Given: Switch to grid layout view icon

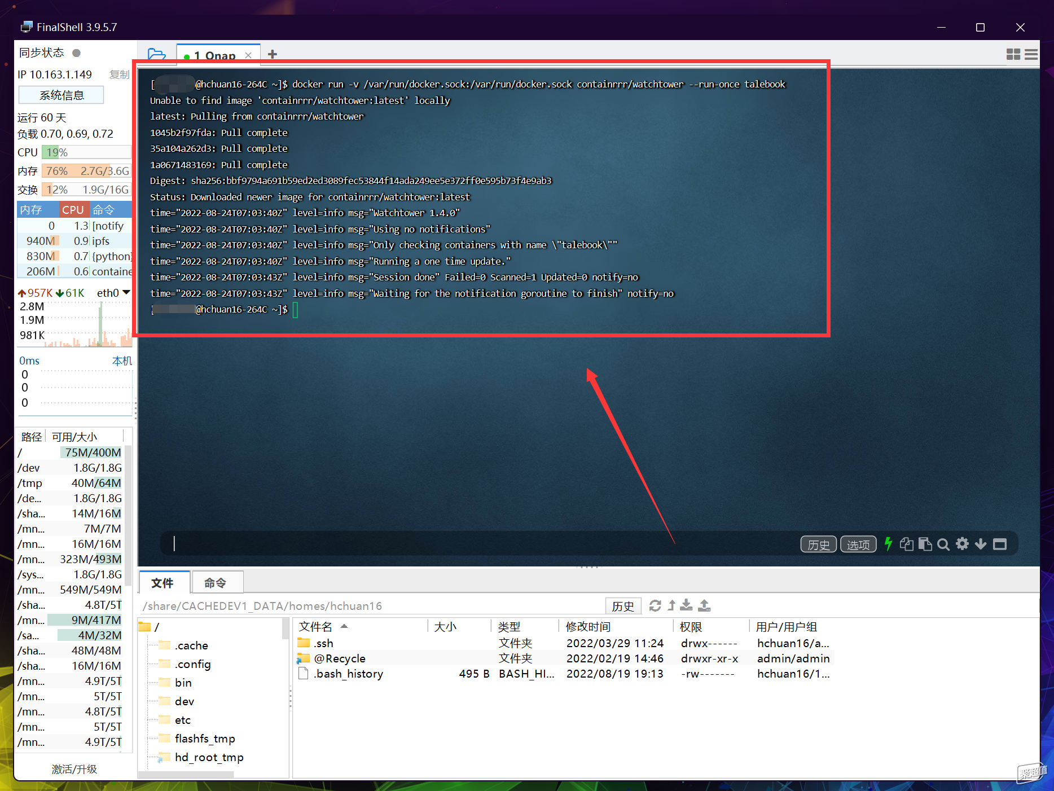Looking at the screenshot, I should click(1013, 54).
